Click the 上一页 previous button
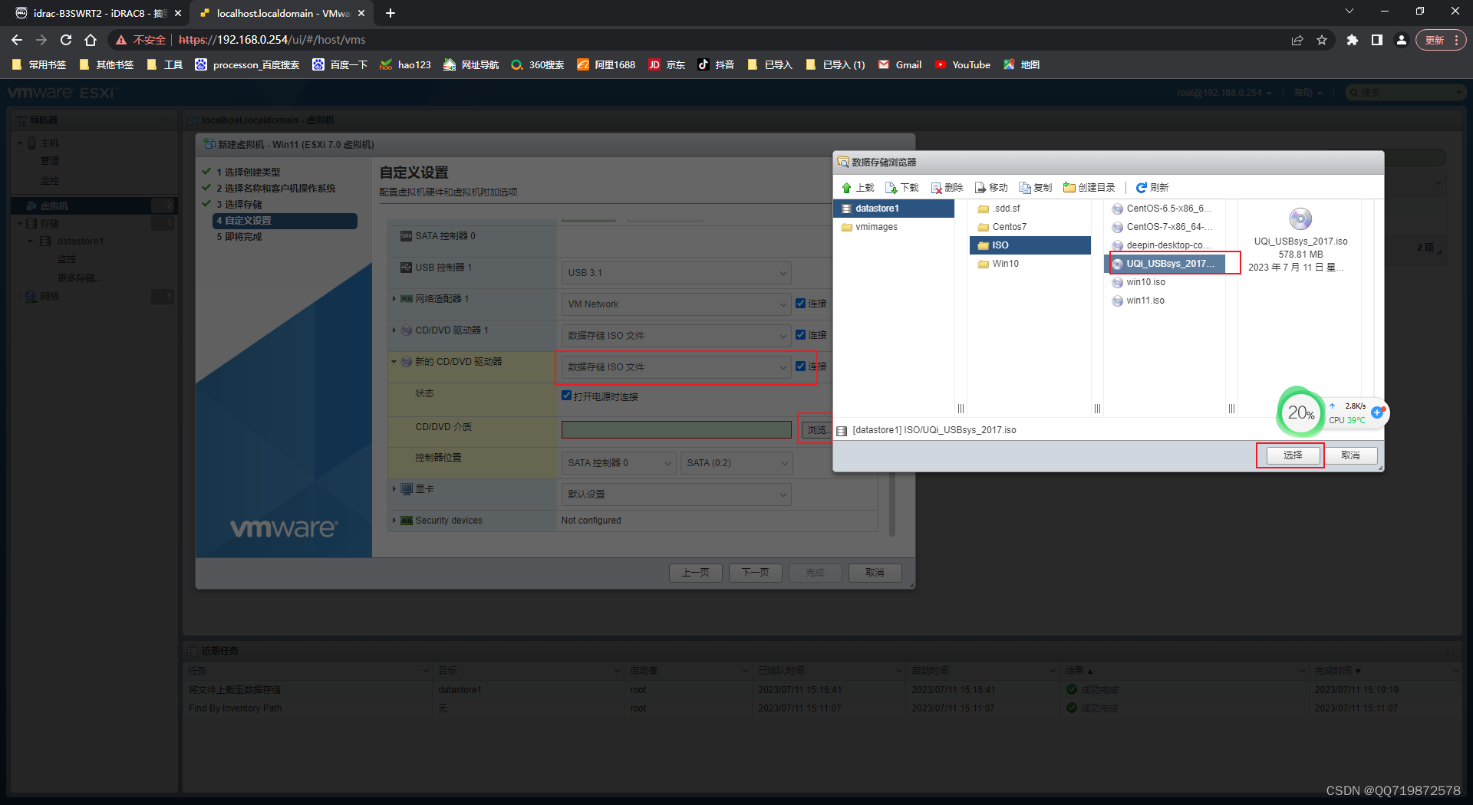 pos(696,573)
